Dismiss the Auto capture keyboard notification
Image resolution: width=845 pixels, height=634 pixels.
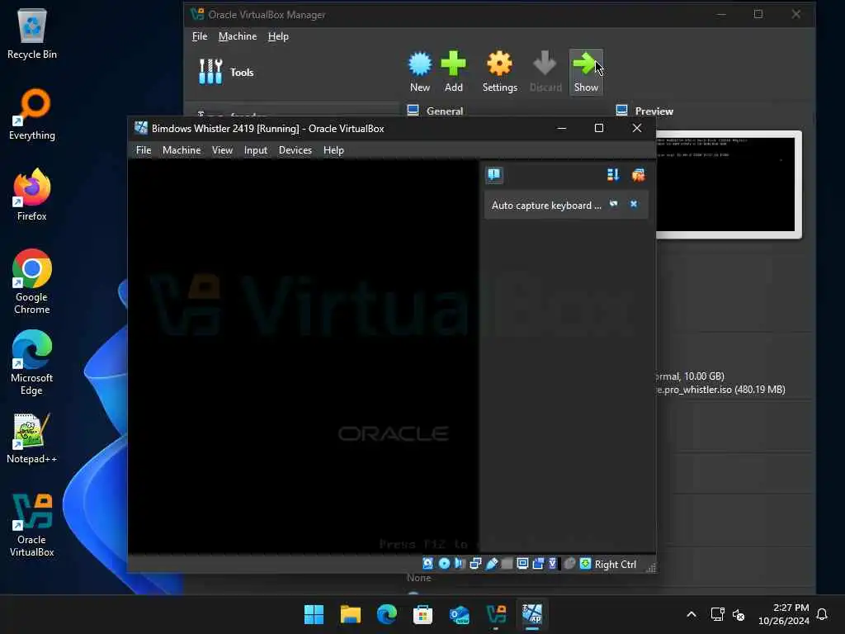(x=634, y=205)
